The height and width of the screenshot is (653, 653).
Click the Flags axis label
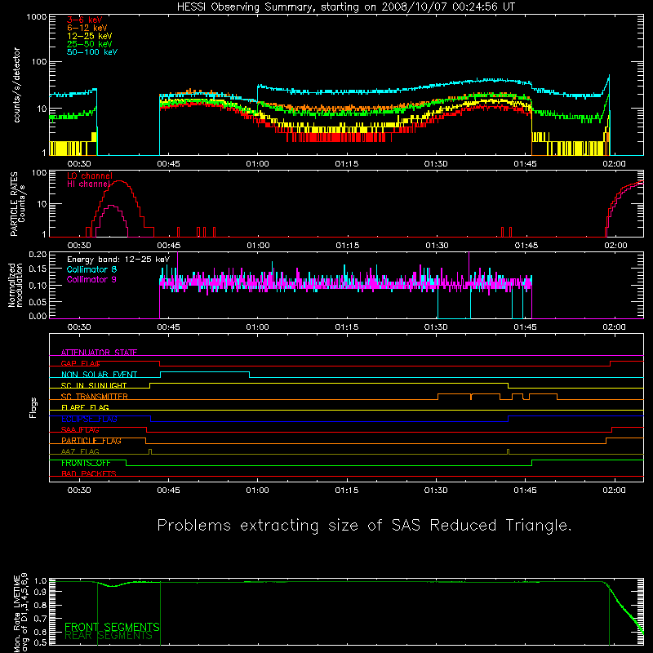[x=33, y=407]
